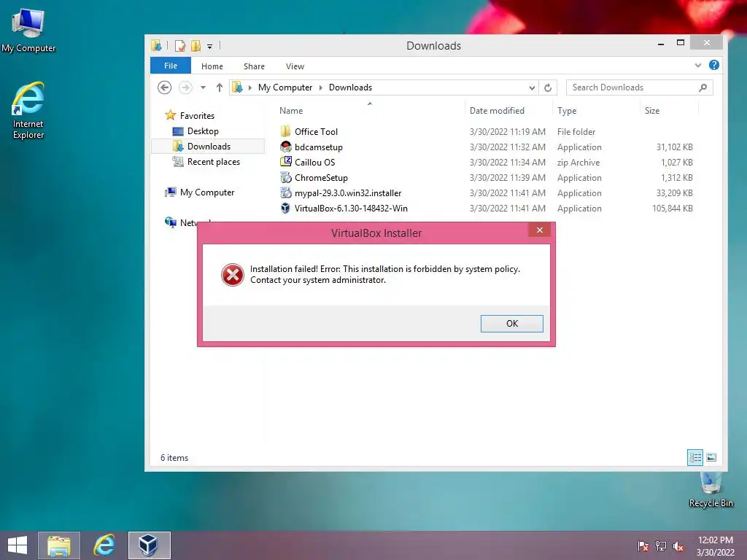
Task: Expand breadcrumb arrow after My Computer
Action: [321, 87]
